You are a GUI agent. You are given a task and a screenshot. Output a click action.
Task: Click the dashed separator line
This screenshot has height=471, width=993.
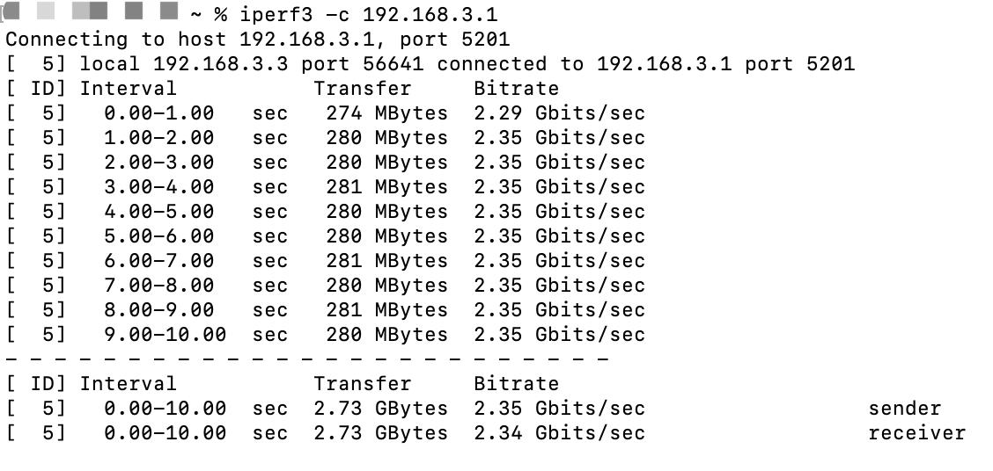pyautogui.click(x=306, y=359)
